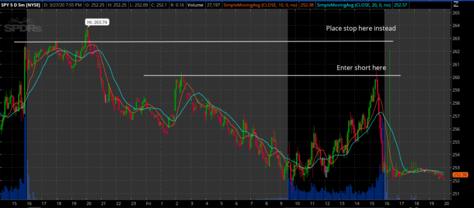Click the 21 hour label on time axis
Screen dimensions: 474x208
(x=103, y=204)
